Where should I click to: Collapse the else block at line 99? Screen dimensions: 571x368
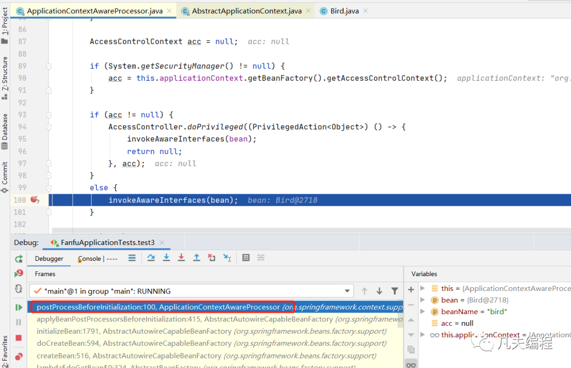49,188
